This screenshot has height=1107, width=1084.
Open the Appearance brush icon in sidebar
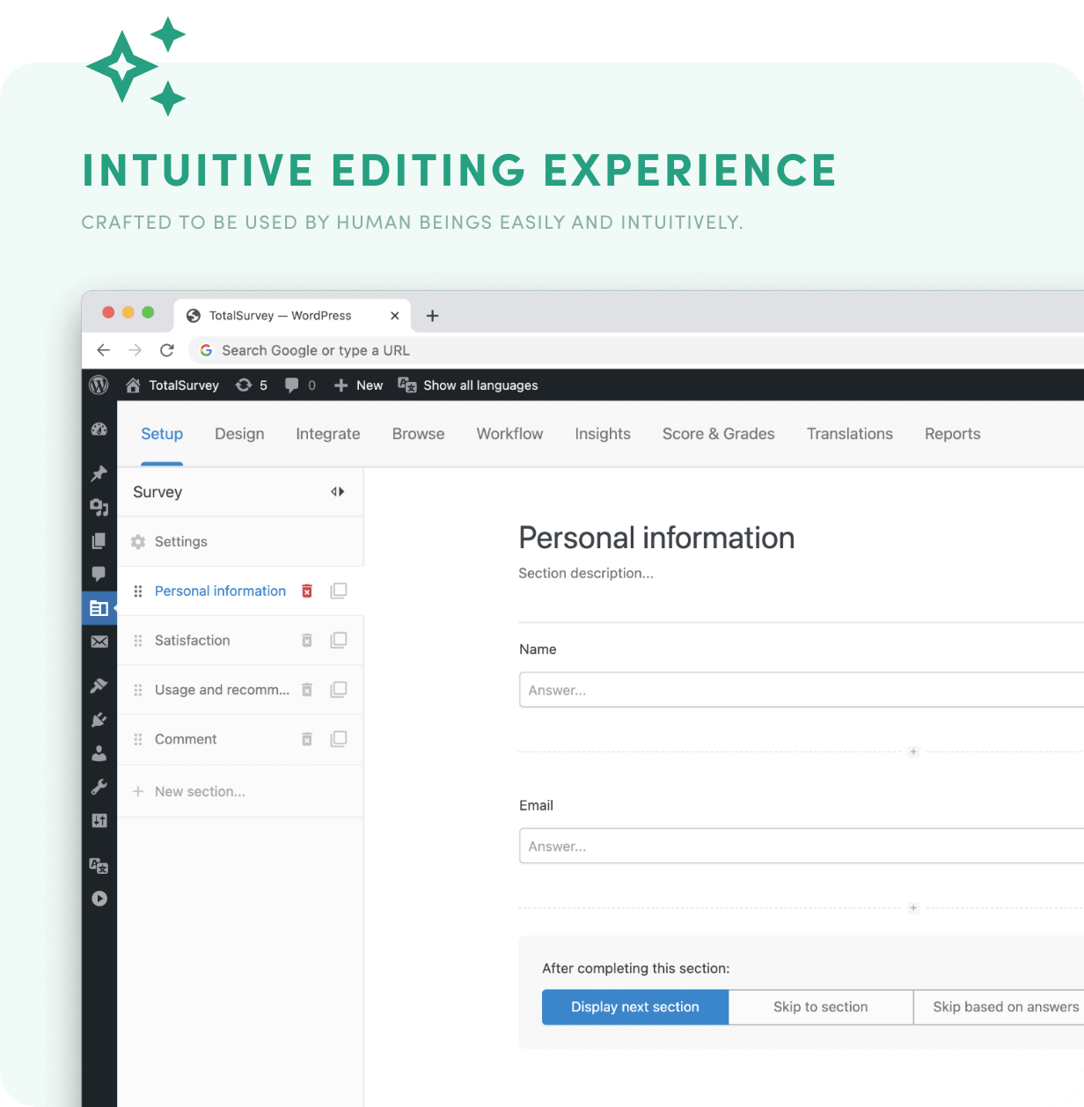(x=99, y=685)
